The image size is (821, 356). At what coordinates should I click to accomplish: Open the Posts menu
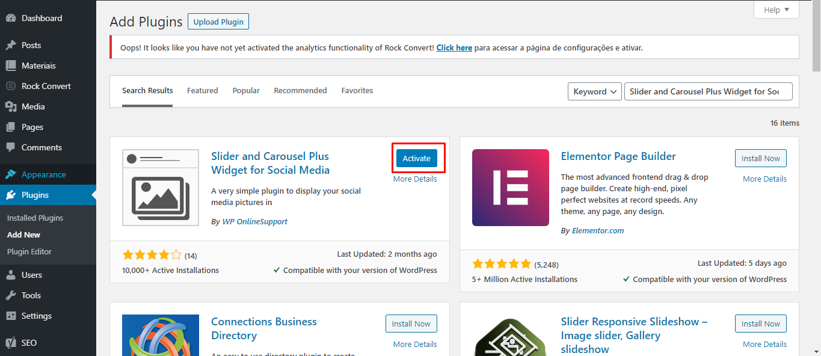pos(48,45)
